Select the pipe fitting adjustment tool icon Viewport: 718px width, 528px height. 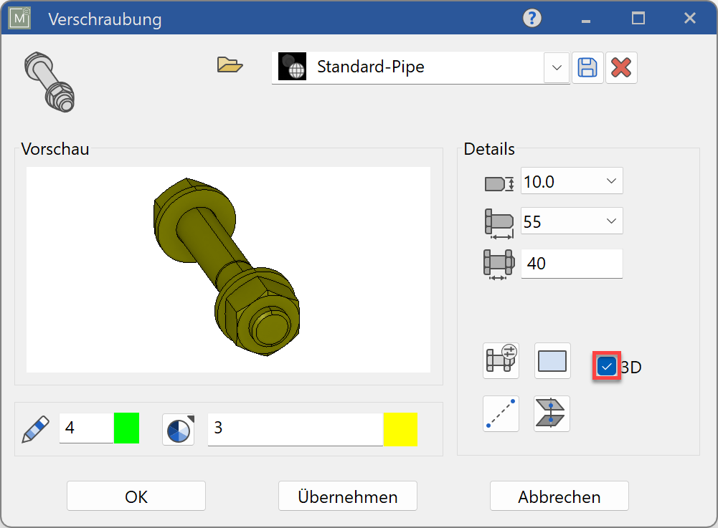[x=500, y=360]
